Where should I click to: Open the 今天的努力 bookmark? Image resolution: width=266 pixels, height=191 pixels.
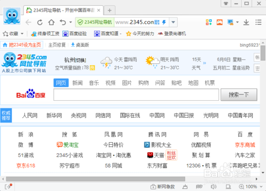pos(140,33)
